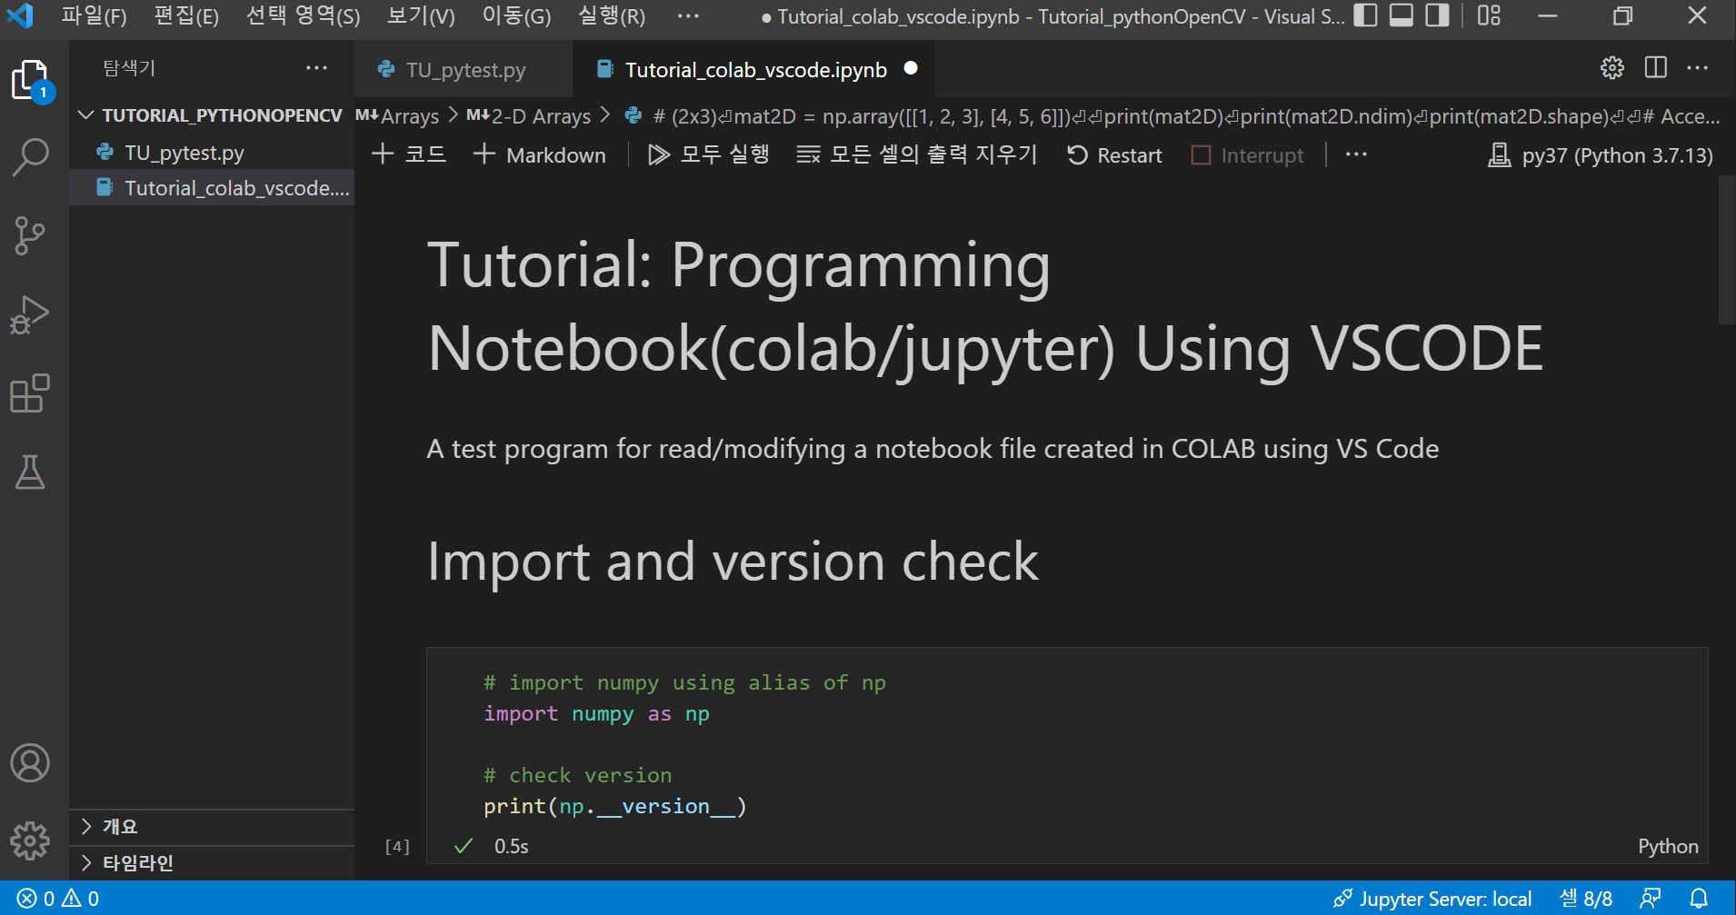This screenshot has width=1736, height=915.
Task: Open Run and Debug view
Action: [x=30, y=315]
